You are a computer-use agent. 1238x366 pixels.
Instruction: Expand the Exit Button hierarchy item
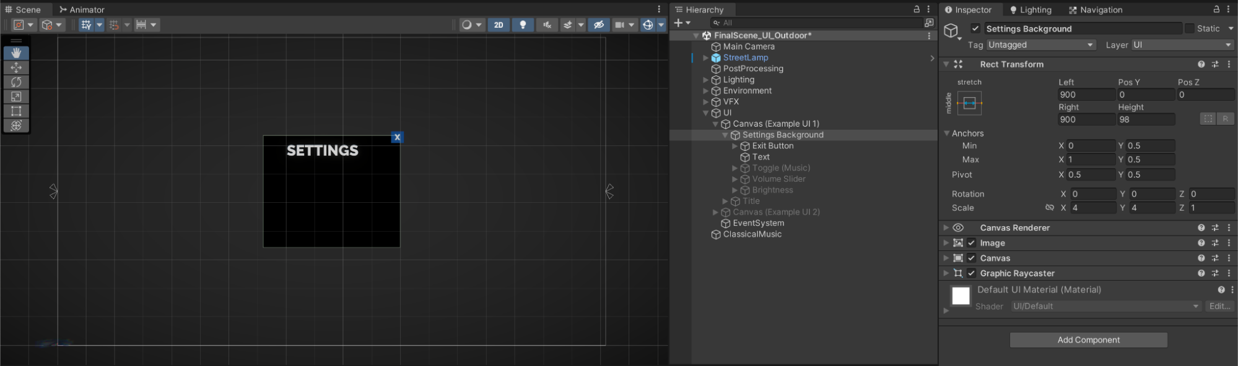click(735, 146)
